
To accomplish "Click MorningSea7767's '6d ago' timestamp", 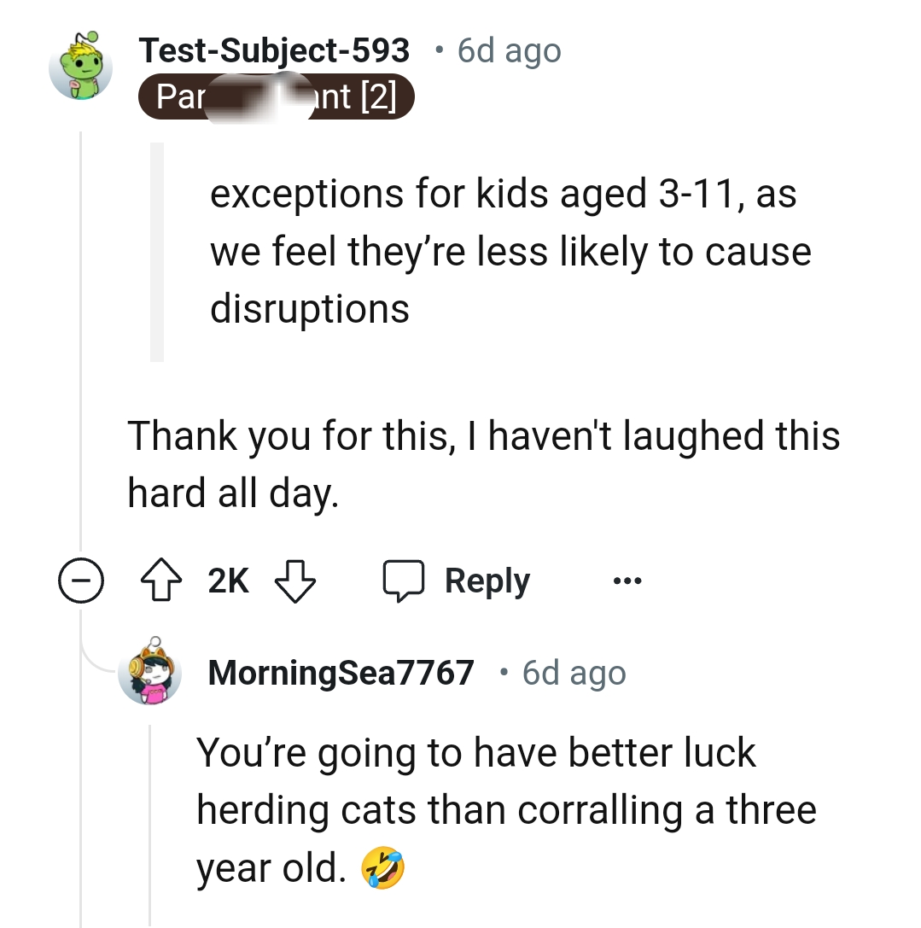I will tap(574, 674).
